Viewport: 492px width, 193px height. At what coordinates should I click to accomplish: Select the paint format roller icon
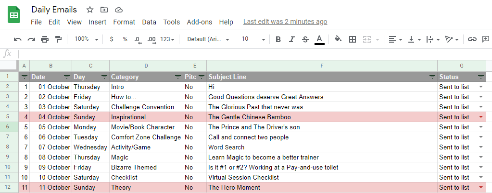pos(58,39)
